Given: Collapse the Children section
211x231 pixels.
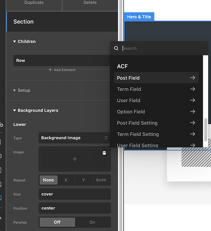Looking at the screenshot, I should [24, 42].
